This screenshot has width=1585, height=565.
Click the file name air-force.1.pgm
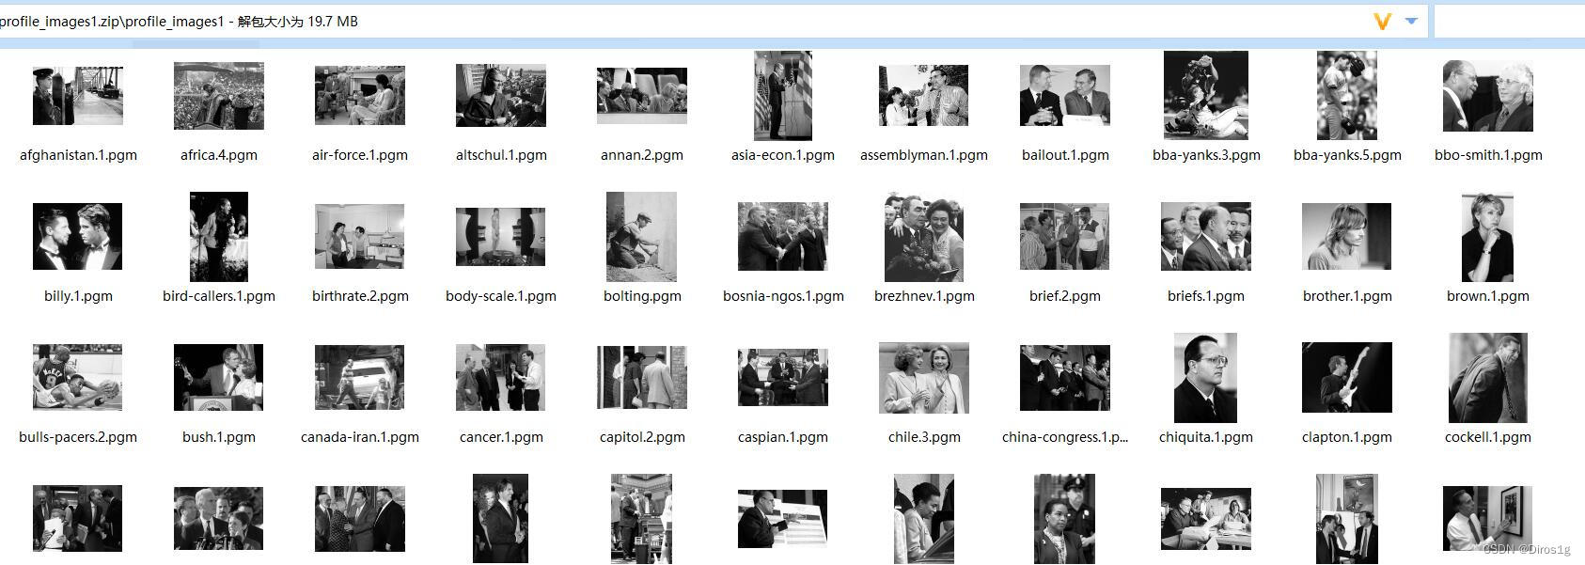(x=360, y=155)
